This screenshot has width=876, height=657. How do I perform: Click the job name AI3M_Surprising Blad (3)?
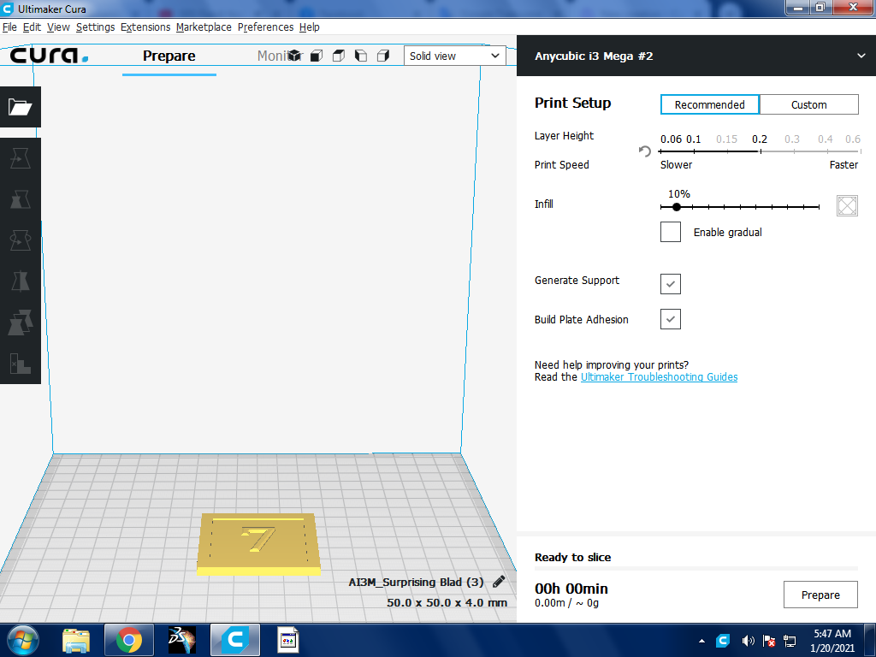point(417,582)
